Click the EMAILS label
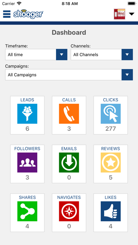 (x=69, y=149)
